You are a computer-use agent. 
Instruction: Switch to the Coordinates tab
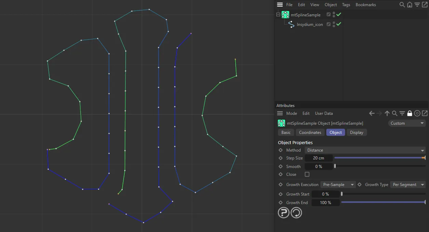(x=310, y=132)
